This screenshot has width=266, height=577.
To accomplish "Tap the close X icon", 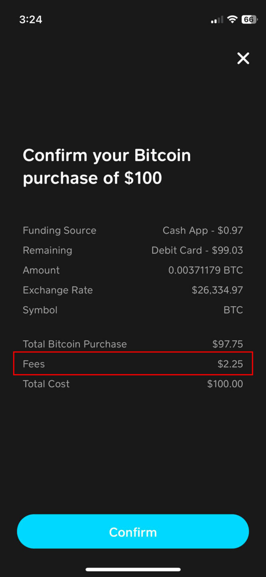I will click(243, 58).
